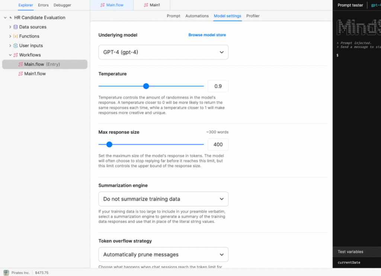The width and height of the screenshot is (381, 276).
Task: Expand the Data sources tree node
Action: [x=10, y=27]
